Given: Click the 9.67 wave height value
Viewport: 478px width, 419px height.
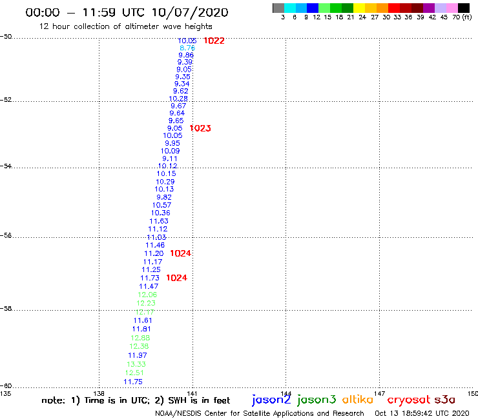Looking at the screenshot, I should coord(178,106).
